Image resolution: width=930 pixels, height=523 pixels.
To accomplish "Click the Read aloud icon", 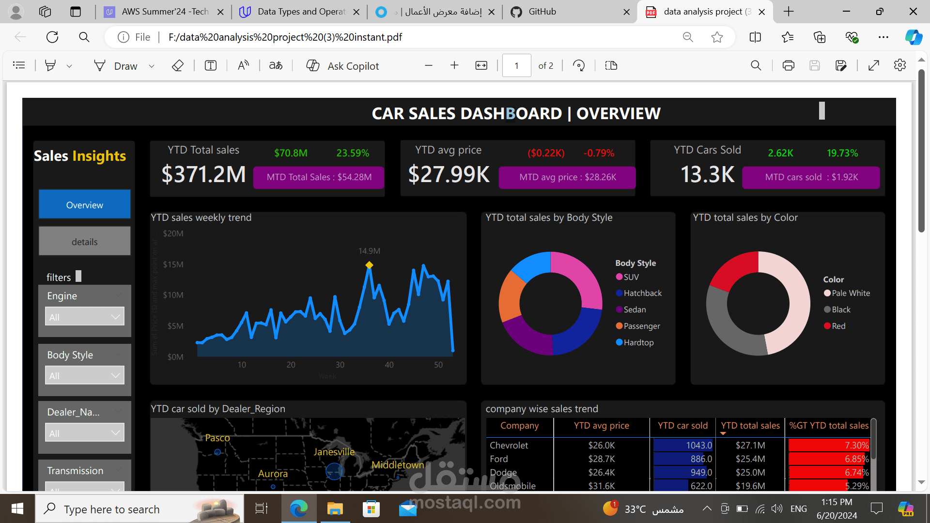I will (243, 65).
